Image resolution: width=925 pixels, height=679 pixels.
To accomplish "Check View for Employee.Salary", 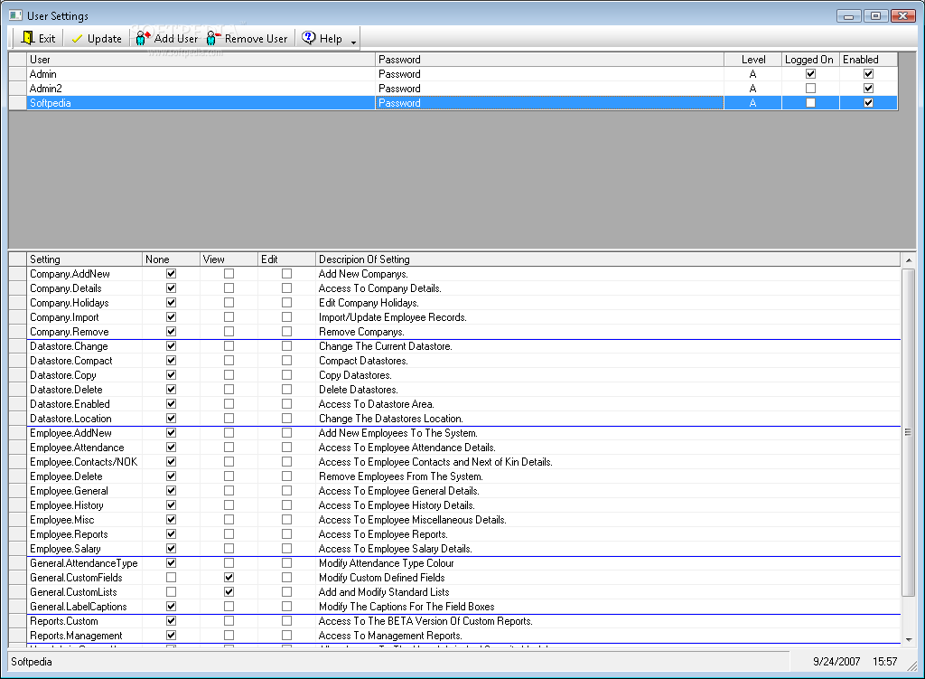I will point(229,549).
